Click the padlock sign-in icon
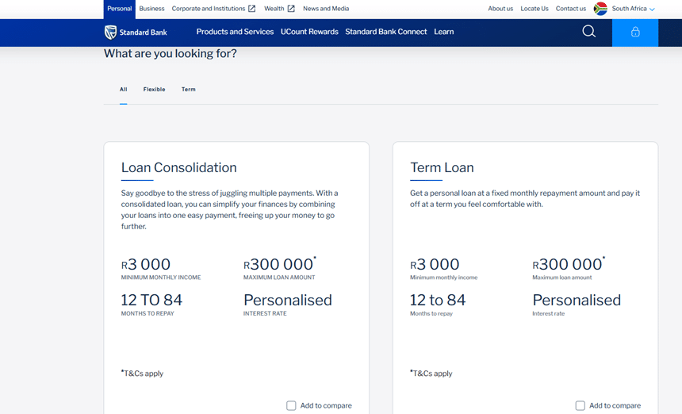 click(635, 33)
